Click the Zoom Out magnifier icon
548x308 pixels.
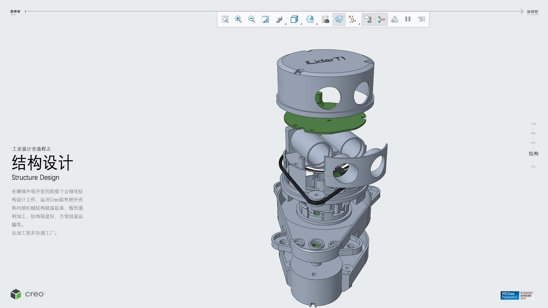pyautogui.click(x=252, y=19)
